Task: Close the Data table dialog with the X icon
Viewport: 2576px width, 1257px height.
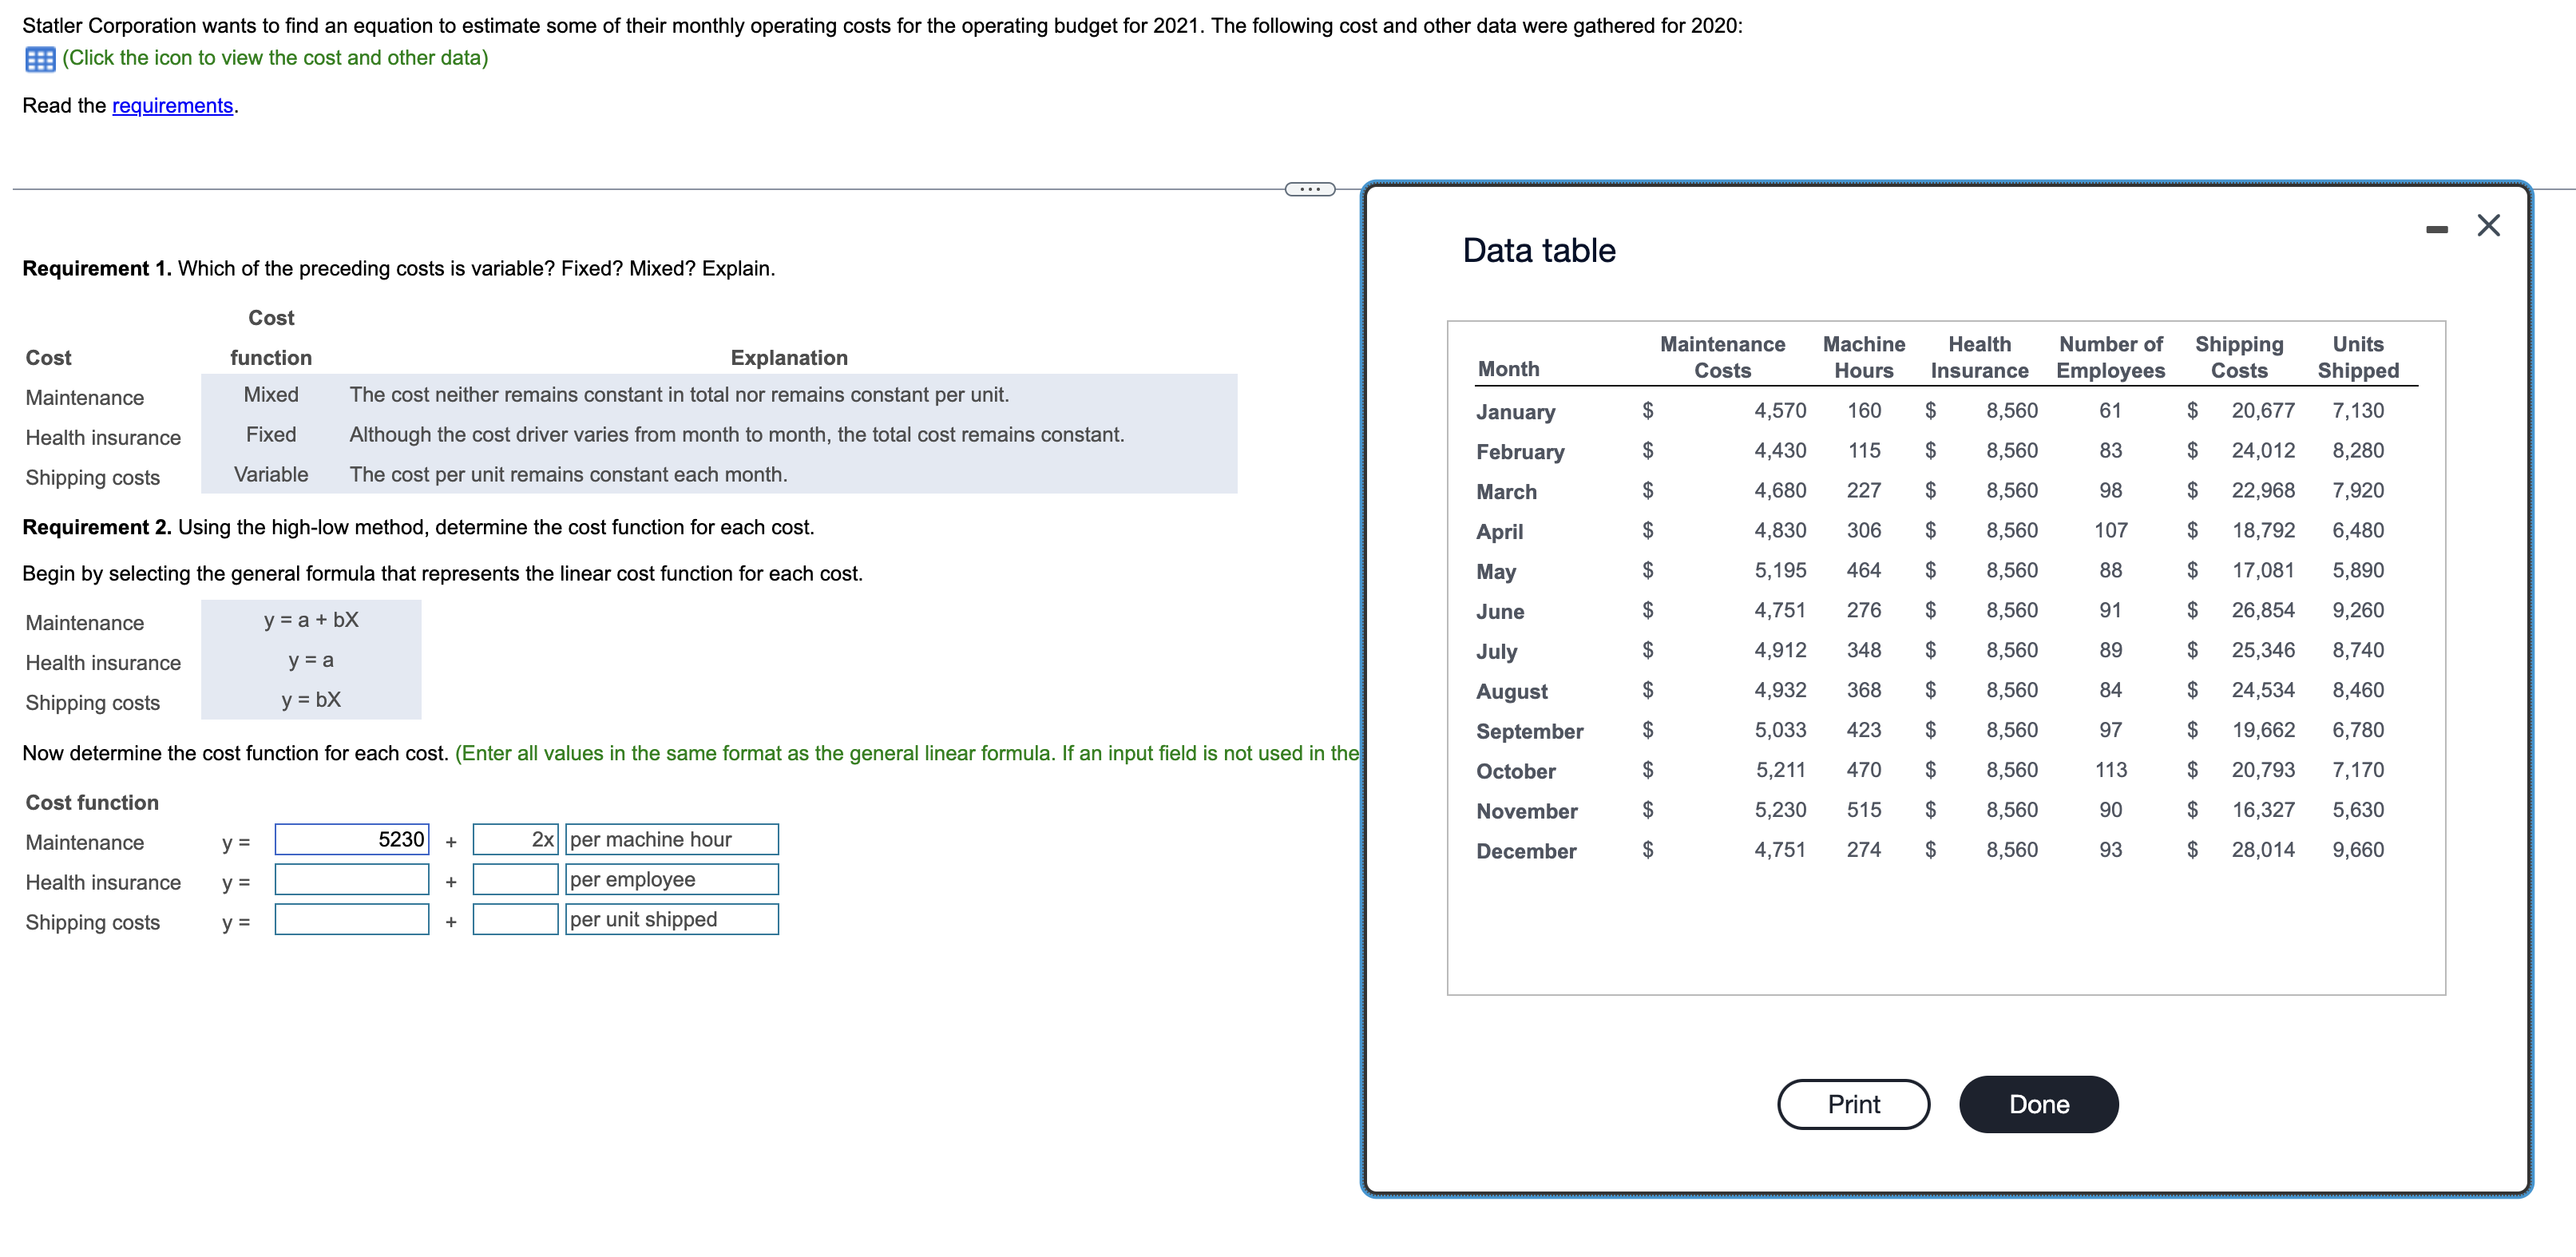Action: tap(2489, 225)
